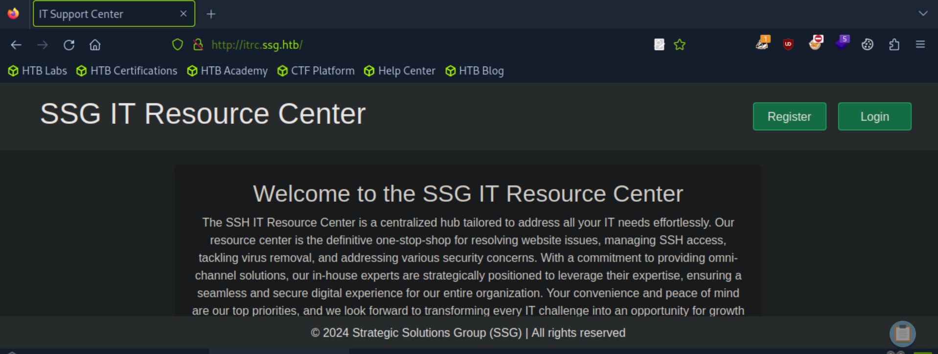Click the Register button
This screenshot has height=354, width=938.
[x=789, y=117]
